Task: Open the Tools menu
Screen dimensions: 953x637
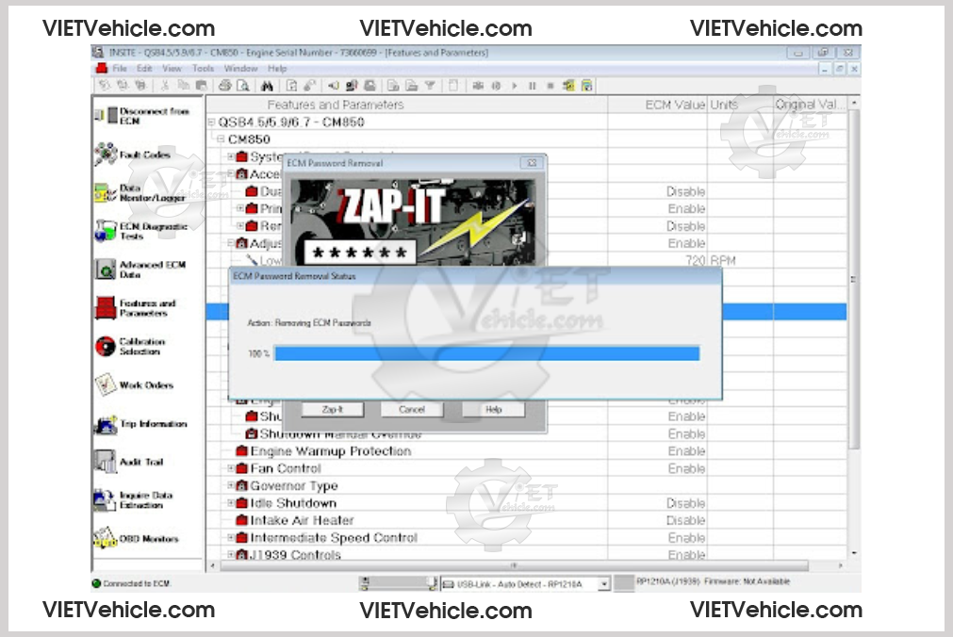Action: 203,69
